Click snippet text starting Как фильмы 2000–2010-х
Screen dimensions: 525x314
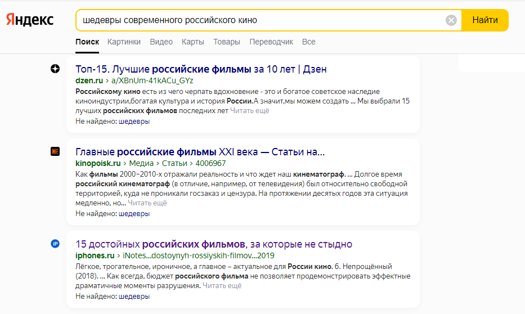(x=241, y=189)
